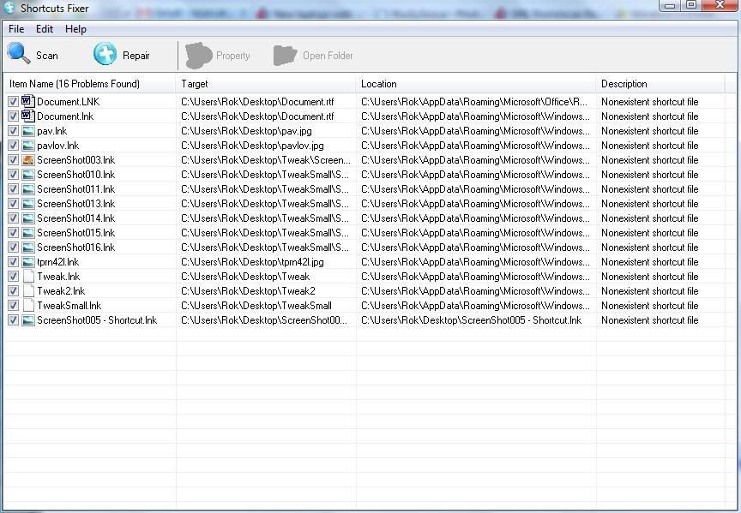This screenshot has height=513, width=741.
Task: Click target C:\Users\Rok\Desktop\Tweak2
Action: tap(248, 291)
